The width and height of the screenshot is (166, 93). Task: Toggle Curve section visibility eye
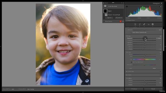[161, 75]
